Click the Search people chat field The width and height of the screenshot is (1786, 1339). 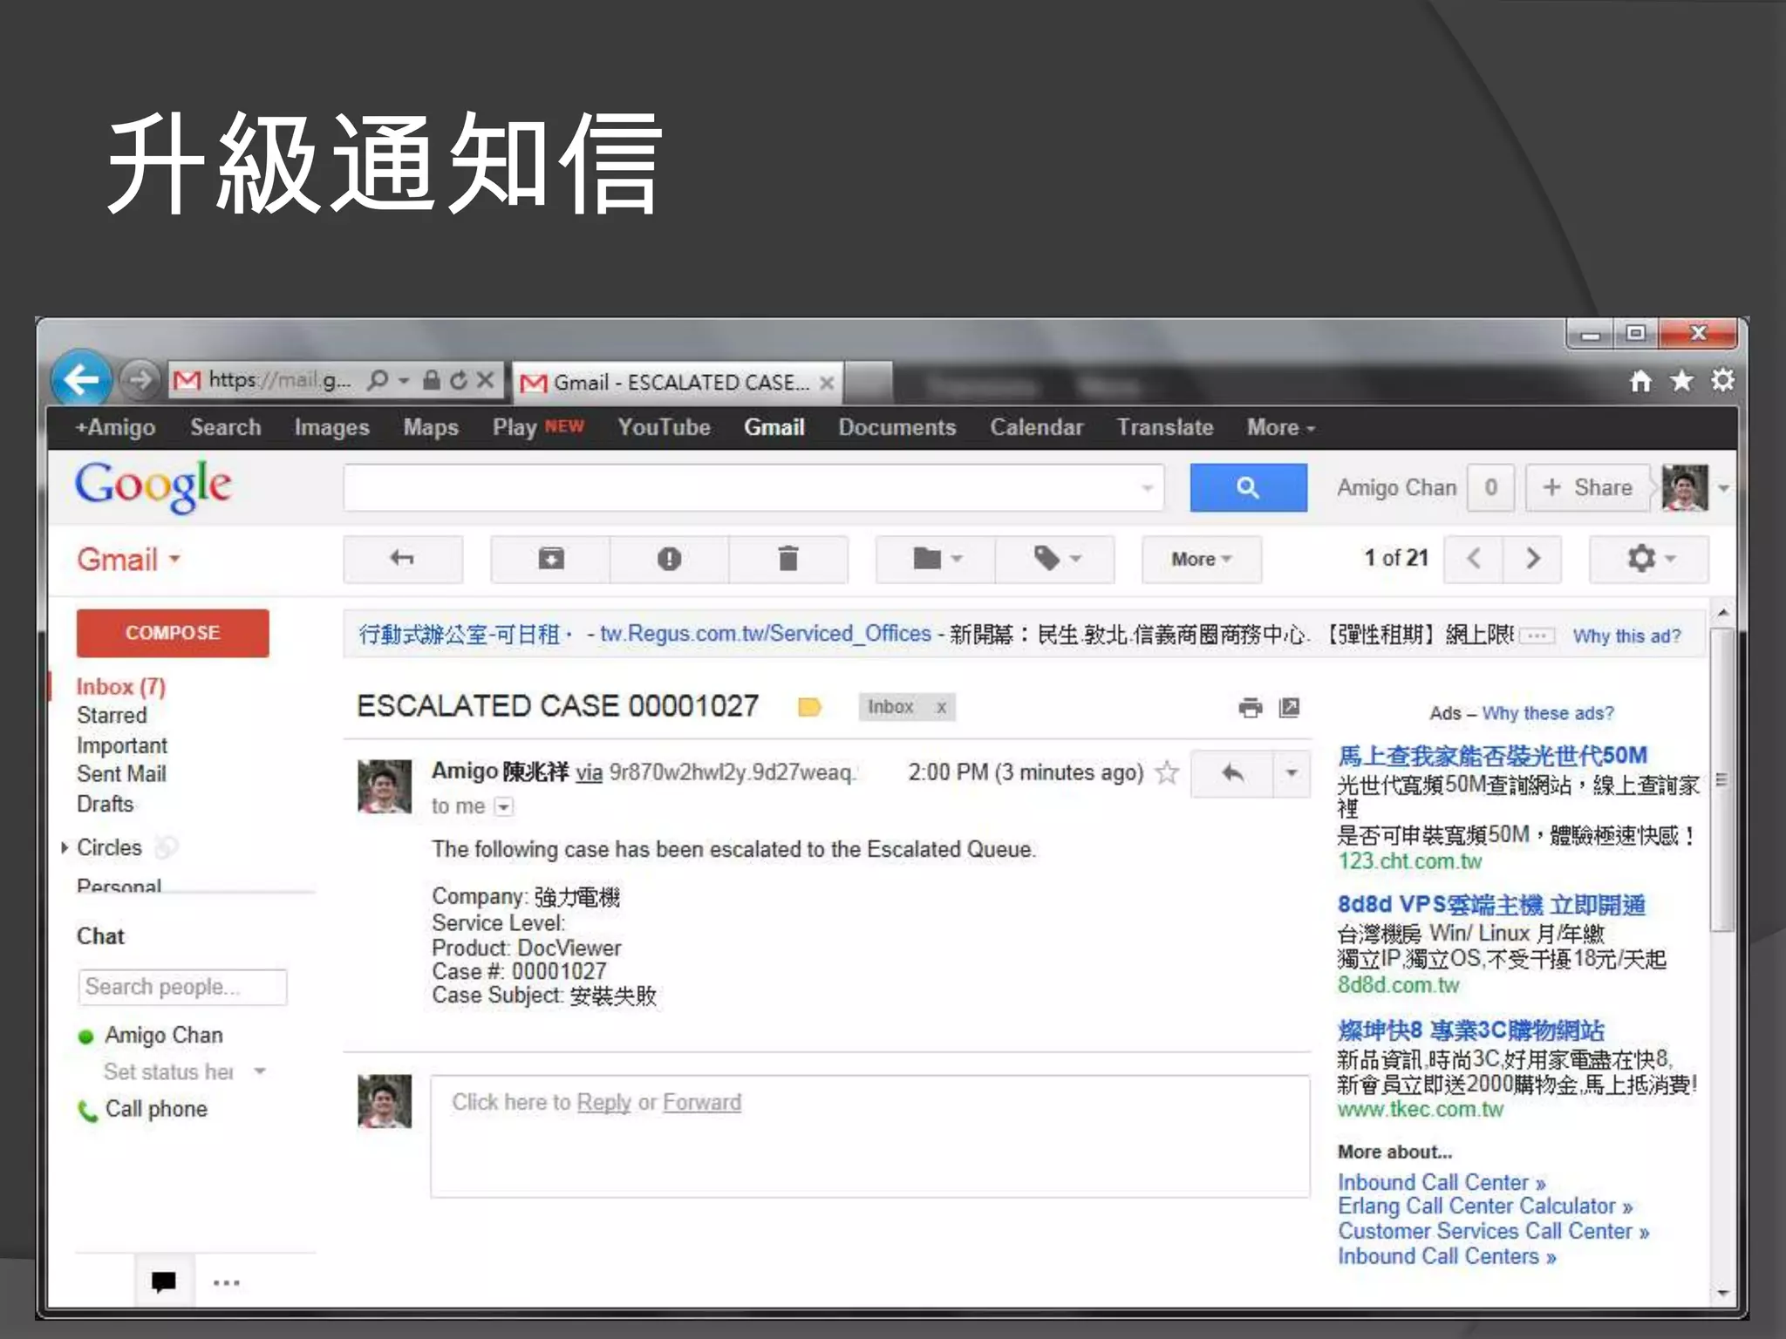182,987
